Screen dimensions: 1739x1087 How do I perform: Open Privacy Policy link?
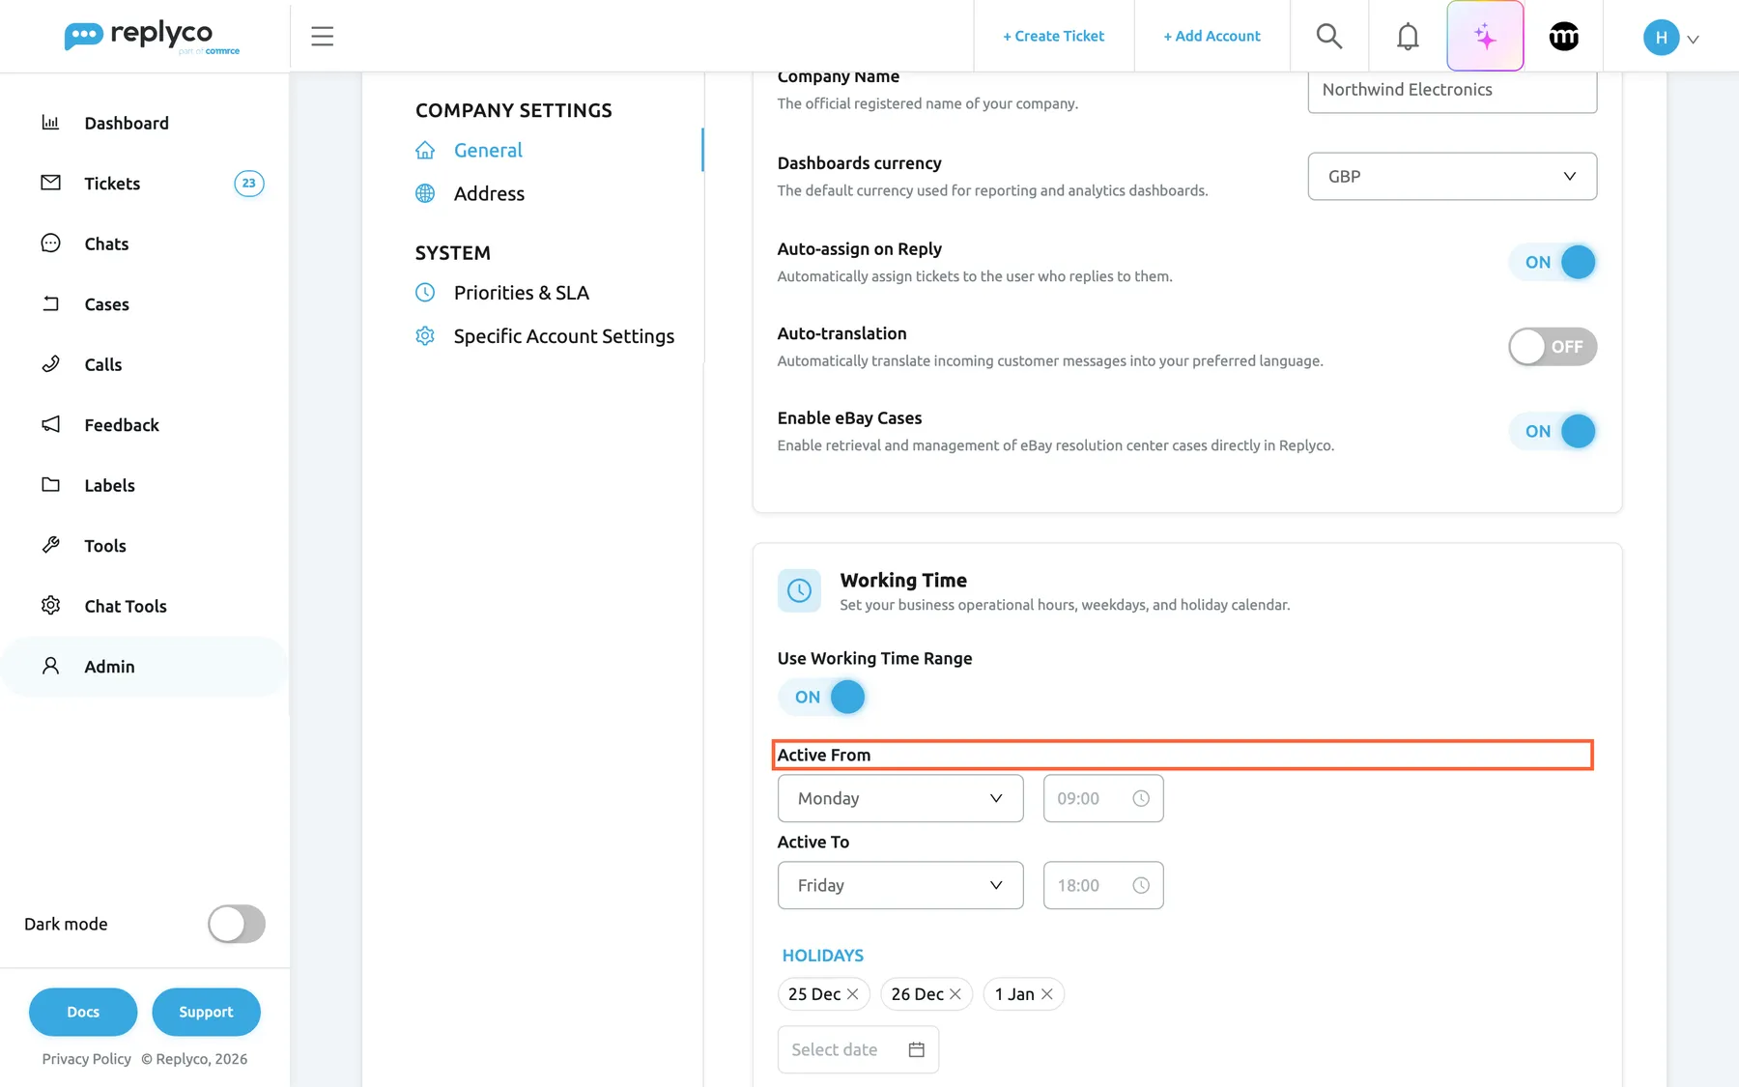point(86,1059)
